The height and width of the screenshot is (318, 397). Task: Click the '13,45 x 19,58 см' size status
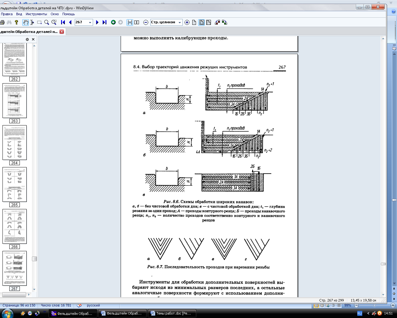point(363,300)
